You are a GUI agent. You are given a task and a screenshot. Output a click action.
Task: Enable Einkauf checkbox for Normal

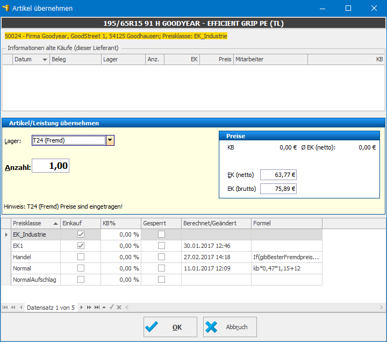81,268
